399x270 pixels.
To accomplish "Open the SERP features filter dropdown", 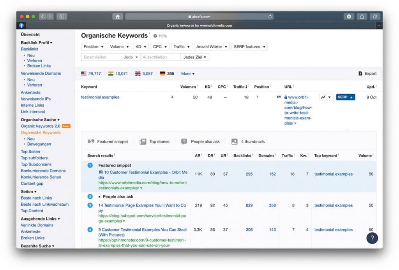I will click(250, 47).
